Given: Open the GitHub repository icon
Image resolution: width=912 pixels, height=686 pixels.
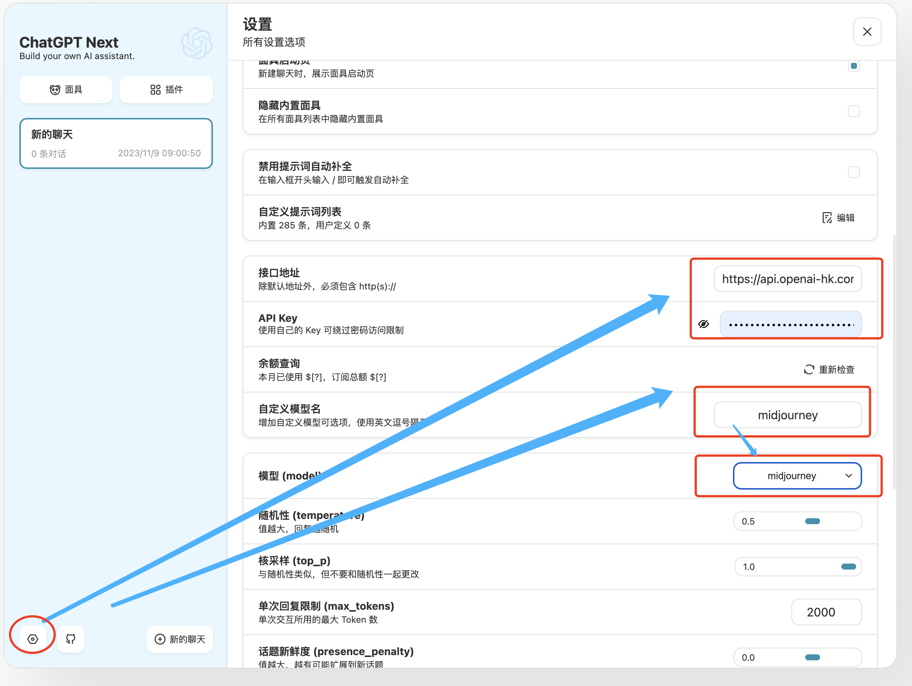Looking at the screenshot, I should coord(70,639).
